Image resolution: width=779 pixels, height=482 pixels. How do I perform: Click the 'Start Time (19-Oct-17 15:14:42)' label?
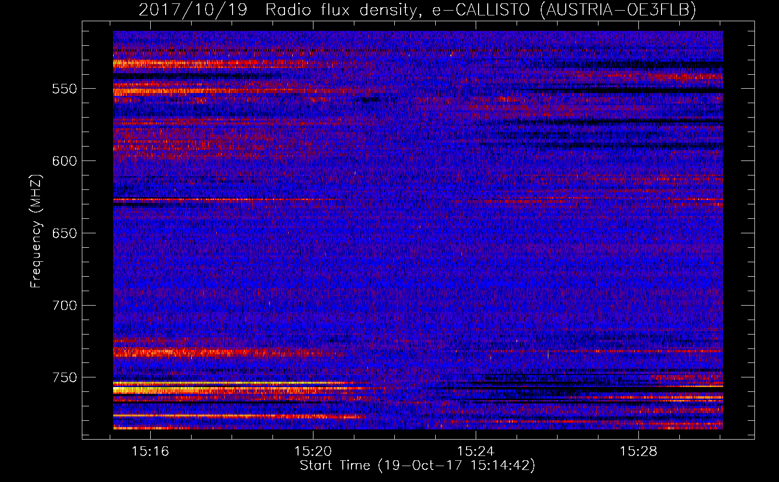click(417, 466)
